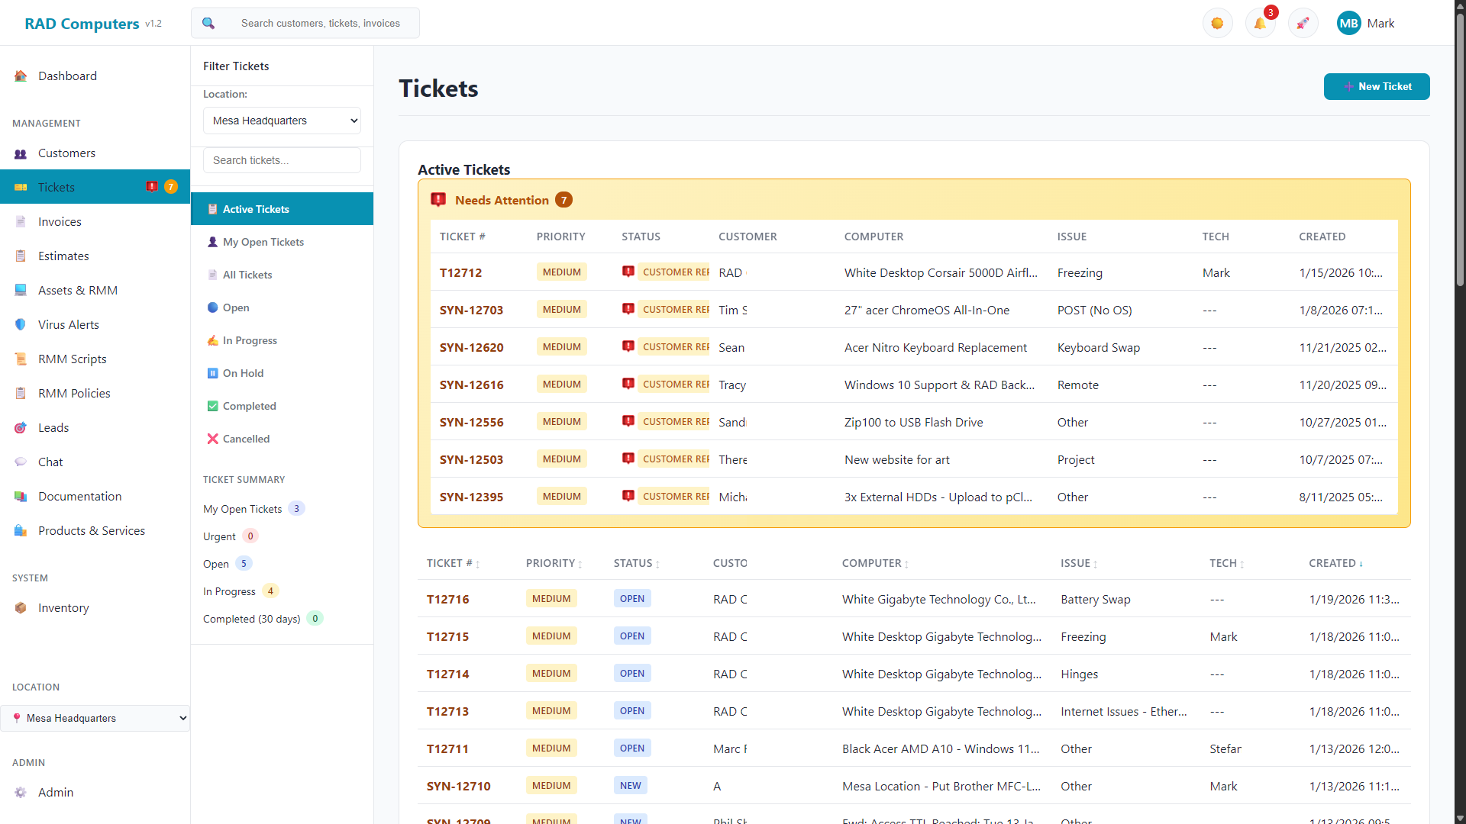Switch to My Open Tickets view
Image resolution: width=1466 pixels, height=824 pixels.
coord(263,242)
